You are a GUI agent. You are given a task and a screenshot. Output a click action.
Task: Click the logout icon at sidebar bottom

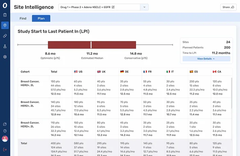coord(5,150)
